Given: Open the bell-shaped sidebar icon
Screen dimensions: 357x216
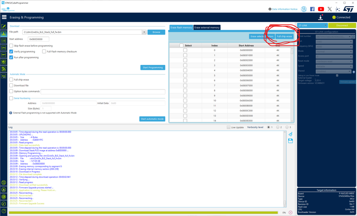Looking at the screenshot, I should [x=4, y=190].
